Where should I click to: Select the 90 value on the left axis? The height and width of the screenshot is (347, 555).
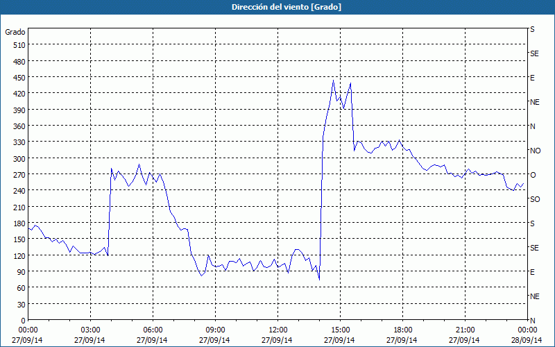click(x=22, y=272)
